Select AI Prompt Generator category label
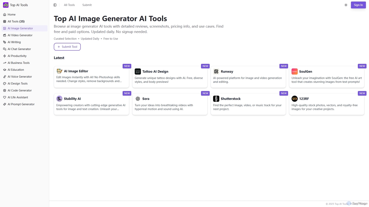 click(21, 104)
